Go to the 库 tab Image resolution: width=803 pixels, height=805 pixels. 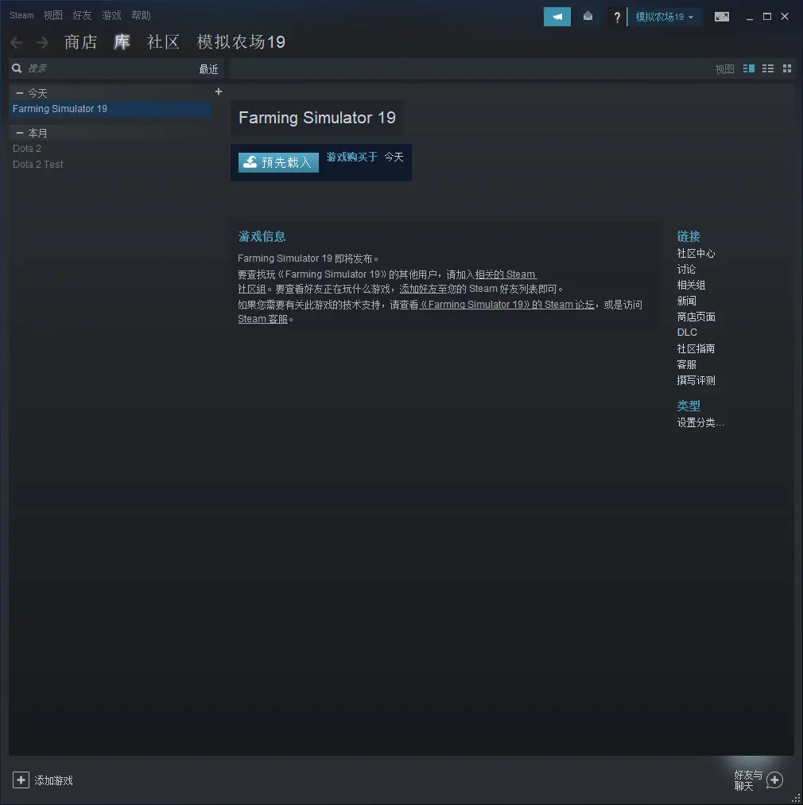click(122, 42)
